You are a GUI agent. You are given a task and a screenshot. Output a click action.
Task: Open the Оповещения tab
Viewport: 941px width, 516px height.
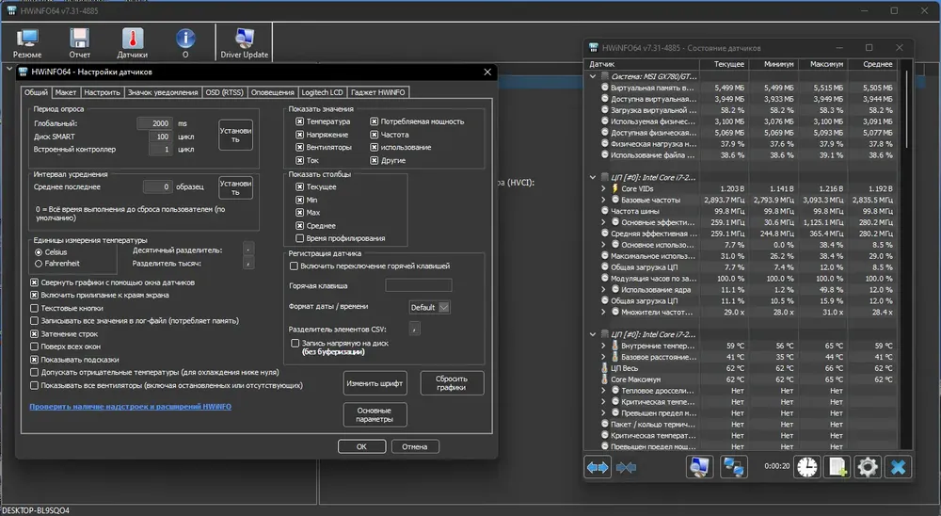[x=273, y=92]
